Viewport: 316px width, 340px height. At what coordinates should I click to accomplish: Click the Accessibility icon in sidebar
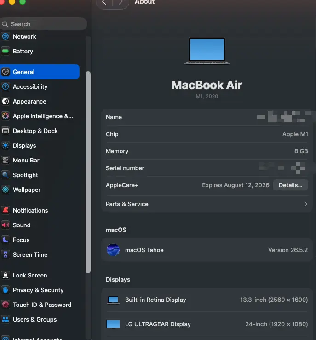(6, 86)
